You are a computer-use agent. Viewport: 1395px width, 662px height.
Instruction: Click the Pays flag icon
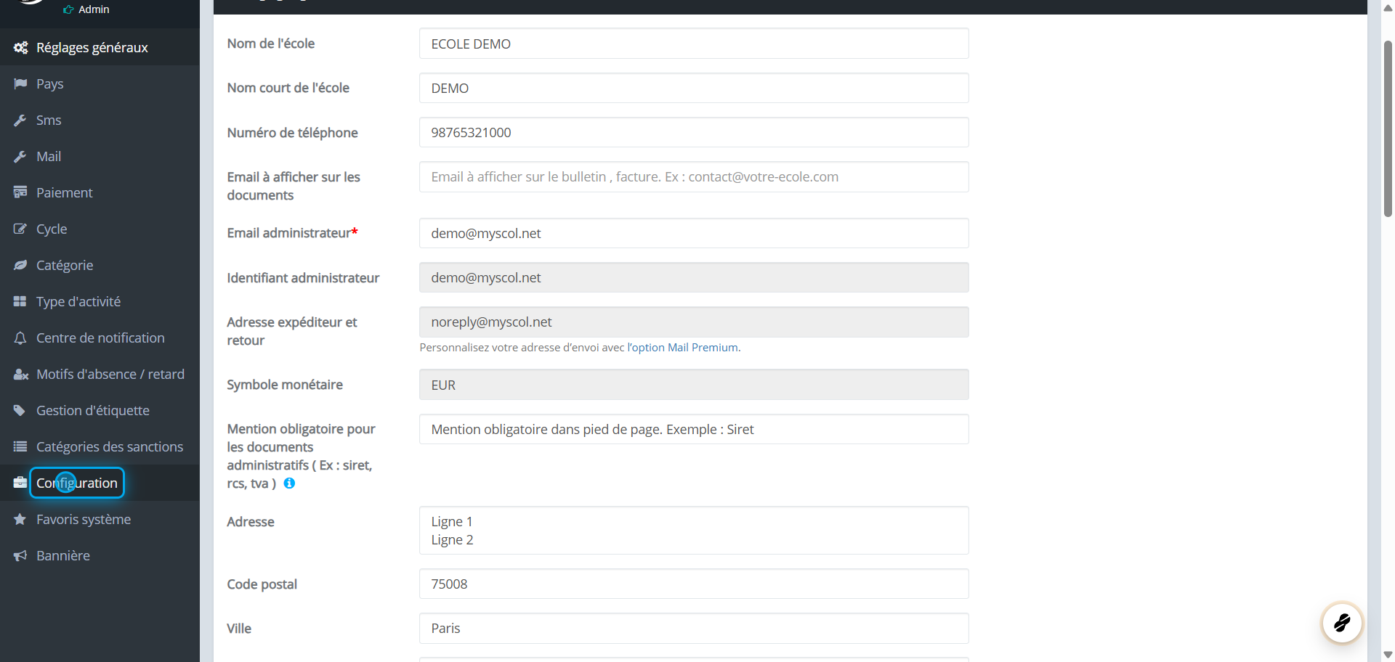pos(20,84)
